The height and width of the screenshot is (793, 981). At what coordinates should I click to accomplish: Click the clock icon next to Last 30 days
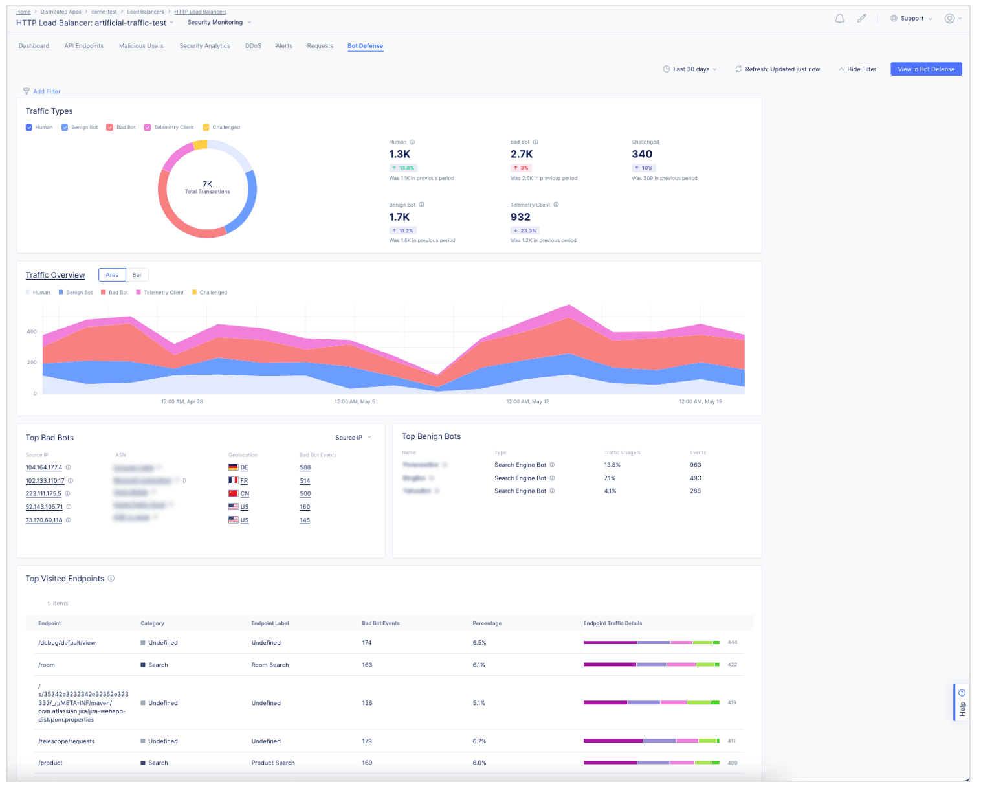pos(666,69)
